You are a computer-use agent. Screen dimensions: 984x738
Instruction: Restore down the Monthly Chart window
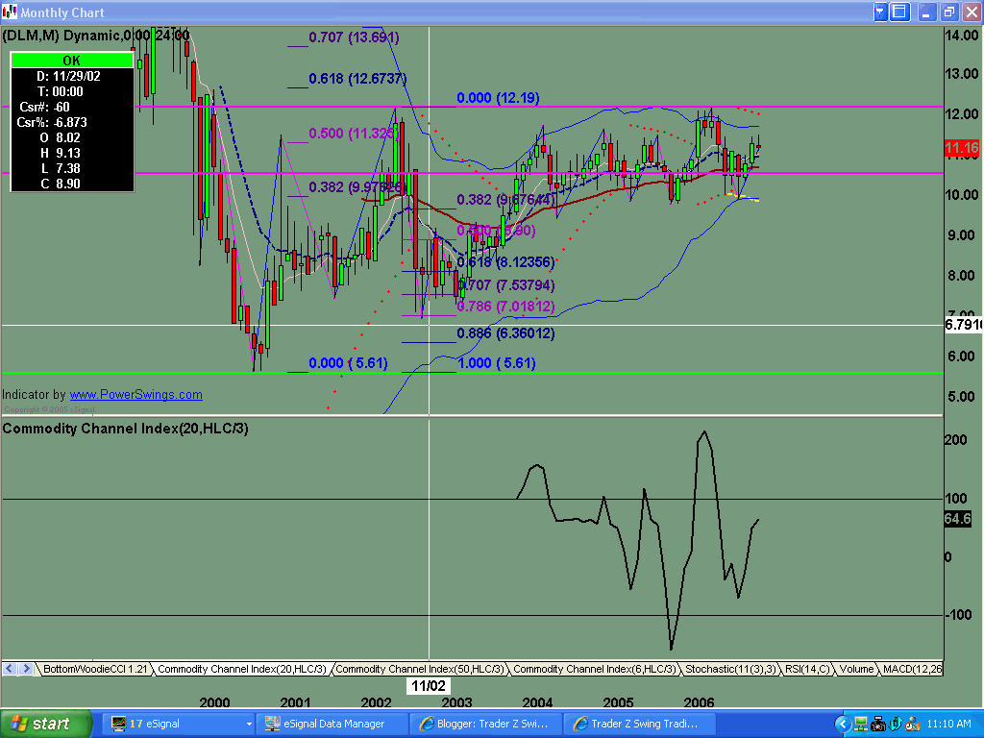click(x=948, y=12)
